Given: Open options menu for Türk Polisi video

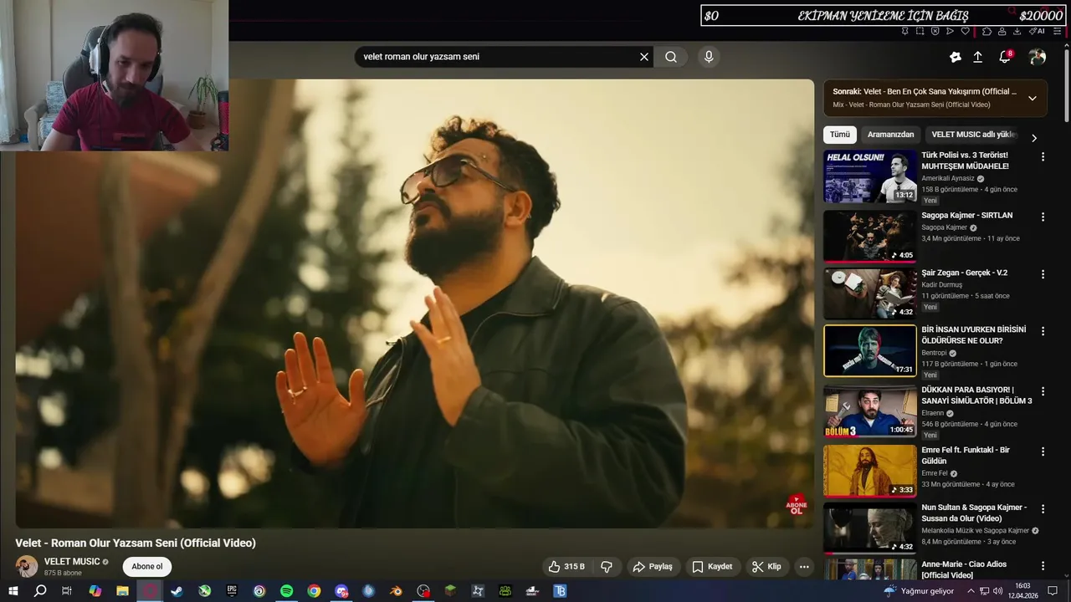Looking at the screenshot, I should point(1043,156).
